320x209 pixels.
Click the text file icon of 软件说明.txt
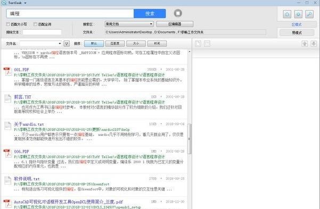click(8, 180)
